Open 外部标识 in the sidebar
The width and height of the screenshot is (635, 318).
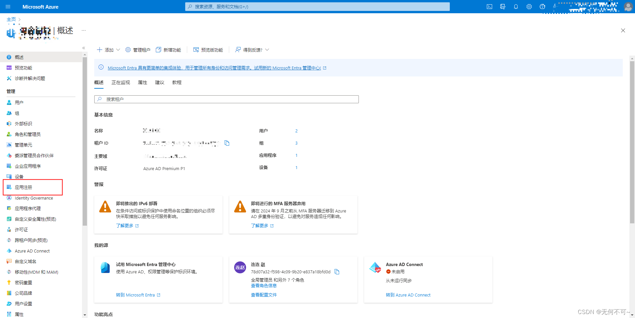tap(23, 124)
